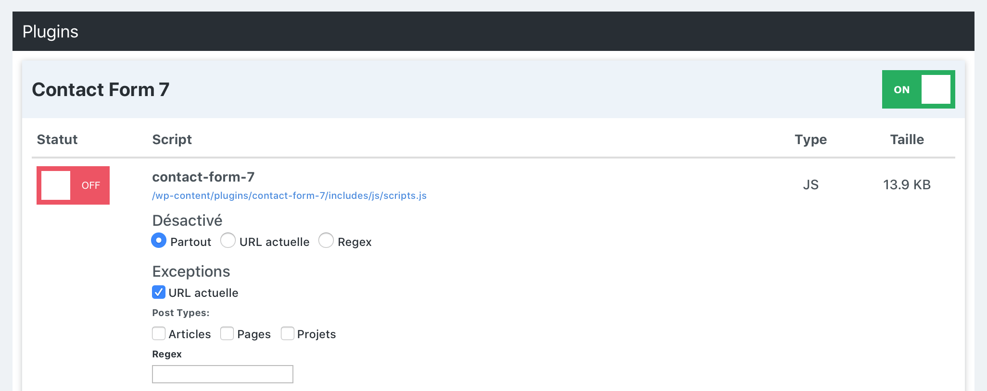Click the JS type value

(x=811, y=185)
